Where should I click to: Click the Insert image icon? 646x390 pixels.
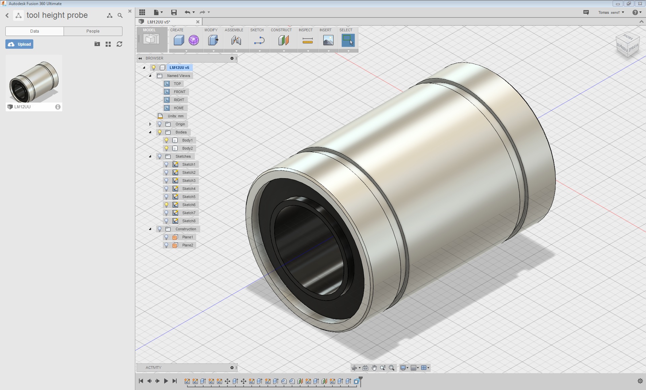[x=328, y=41]
